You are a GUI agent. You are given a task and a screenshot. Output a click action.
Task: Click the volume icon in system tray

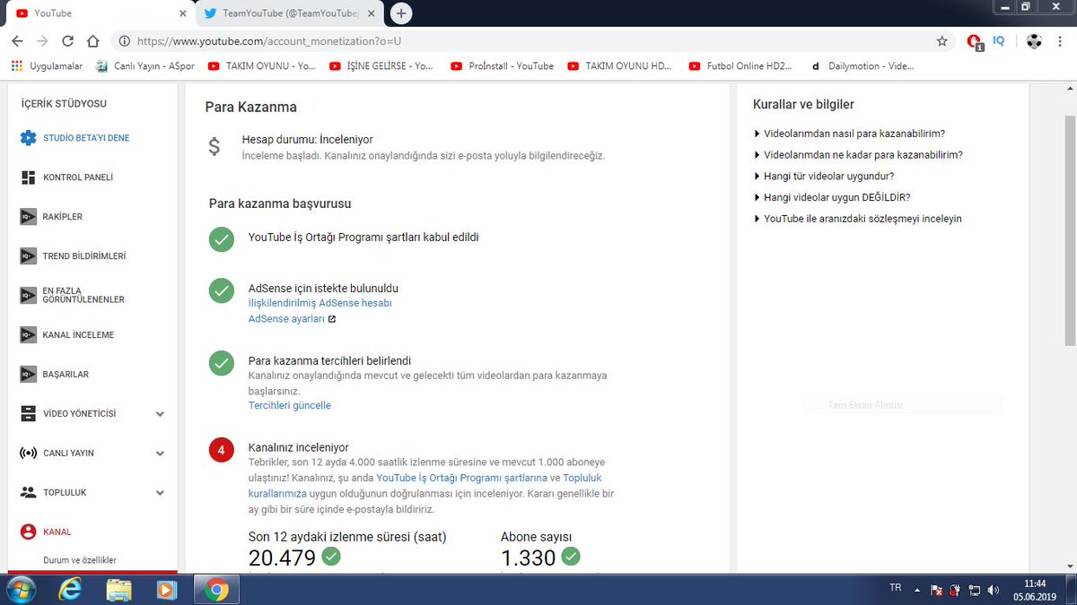click(x=994, y=590)
